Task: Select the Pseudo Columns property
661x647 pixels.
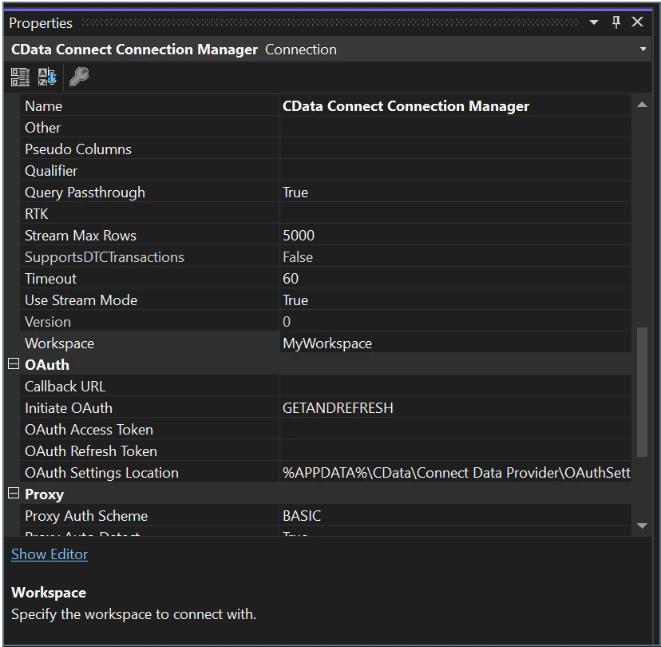Action: (149, 149)
